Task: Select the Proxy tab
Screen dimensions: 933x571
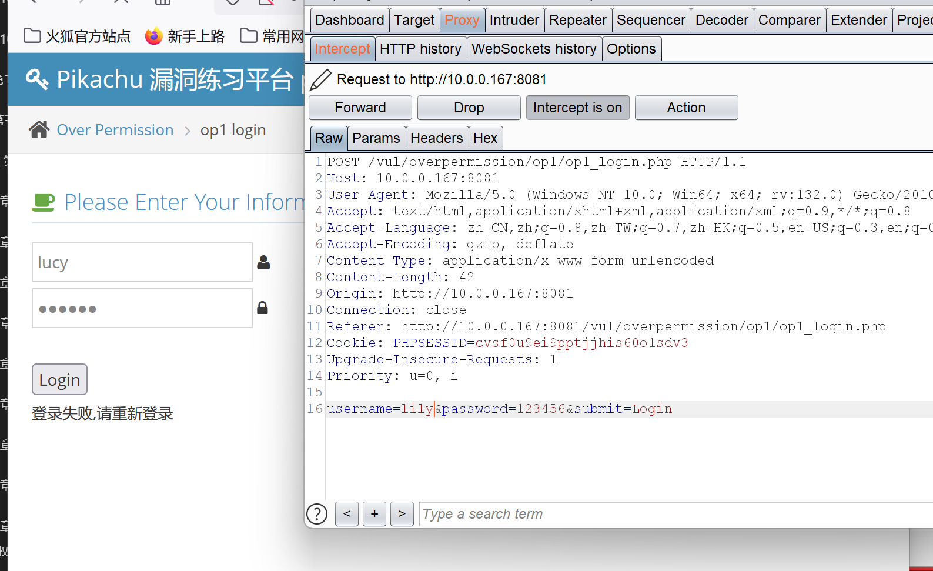Action: (462, 20)
